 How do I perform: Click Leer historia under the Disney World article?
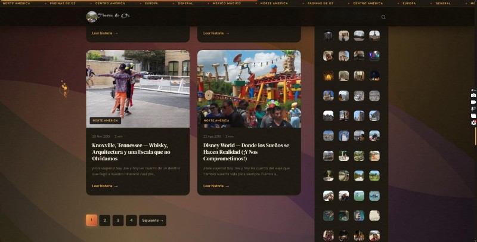tap(216, 186)
